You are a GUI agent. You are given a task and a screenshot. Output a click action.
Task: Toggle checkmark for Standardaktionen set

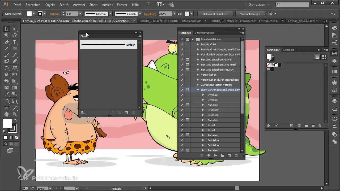tap(182, 39)
